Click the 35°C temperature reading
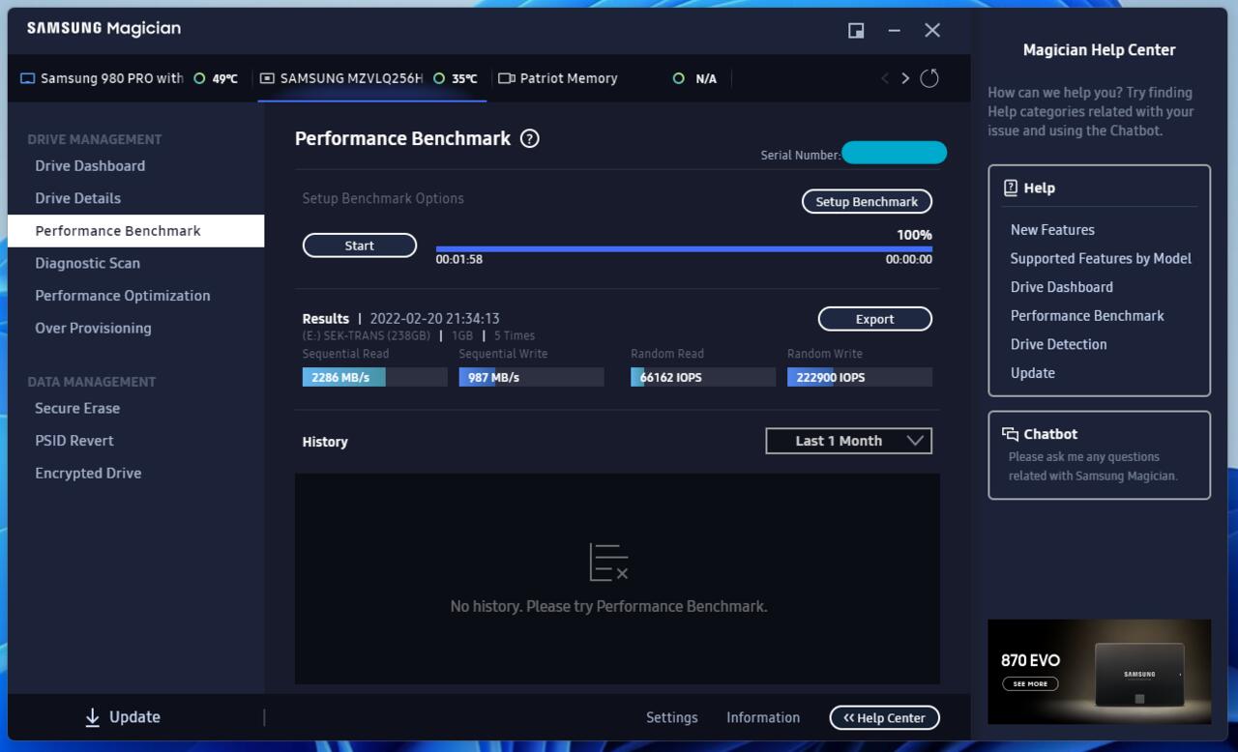 click(x=464, y=78)
